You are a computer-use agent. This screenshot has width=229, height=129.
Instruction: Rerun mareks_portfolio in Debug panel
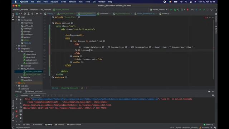point(16,96)
